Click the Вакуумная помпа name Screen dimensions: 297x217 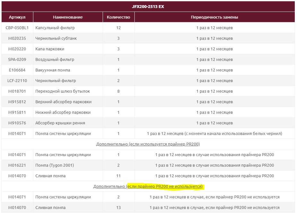[x=53, y=70]
